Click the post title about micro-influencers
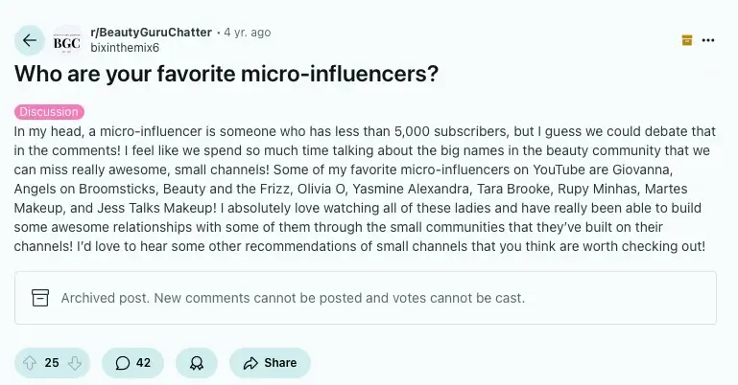Screen dimensions: 738x385 point(226,73)
